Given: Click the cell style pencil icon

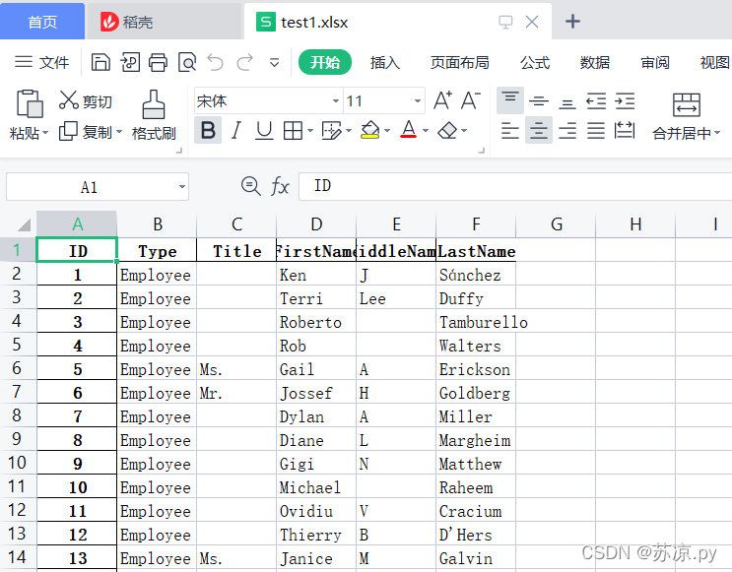Looking at the screenshot, I should [x=332, y=131].
